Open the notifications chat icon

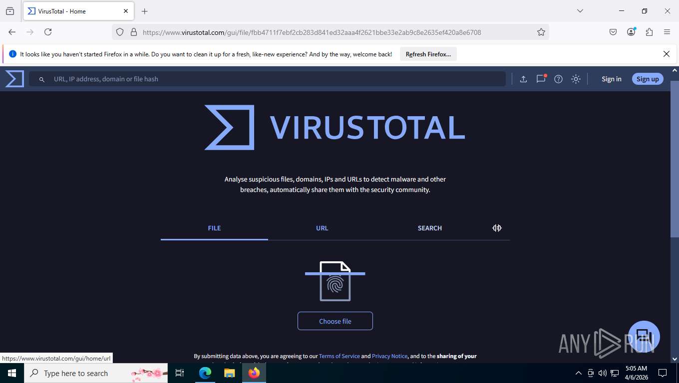541,79
